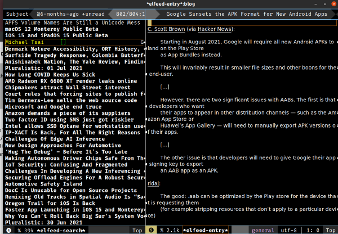The image size is (338, 234).
Task: Click the @6-months-ago +unread filter
Action: point(70,14)
